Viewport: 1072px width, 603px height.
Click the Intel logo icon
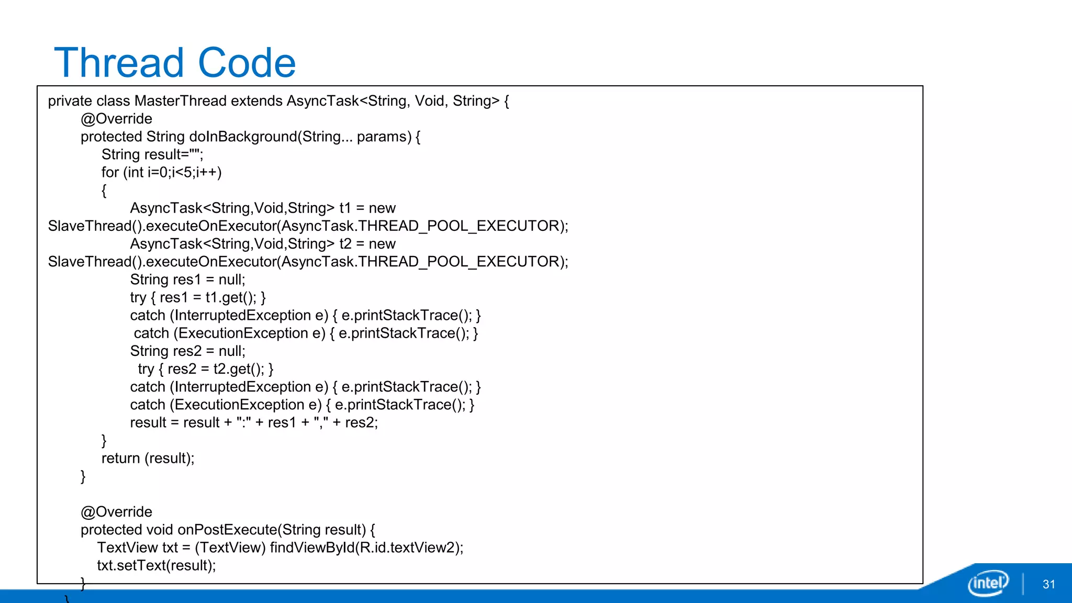pos(987,583)
